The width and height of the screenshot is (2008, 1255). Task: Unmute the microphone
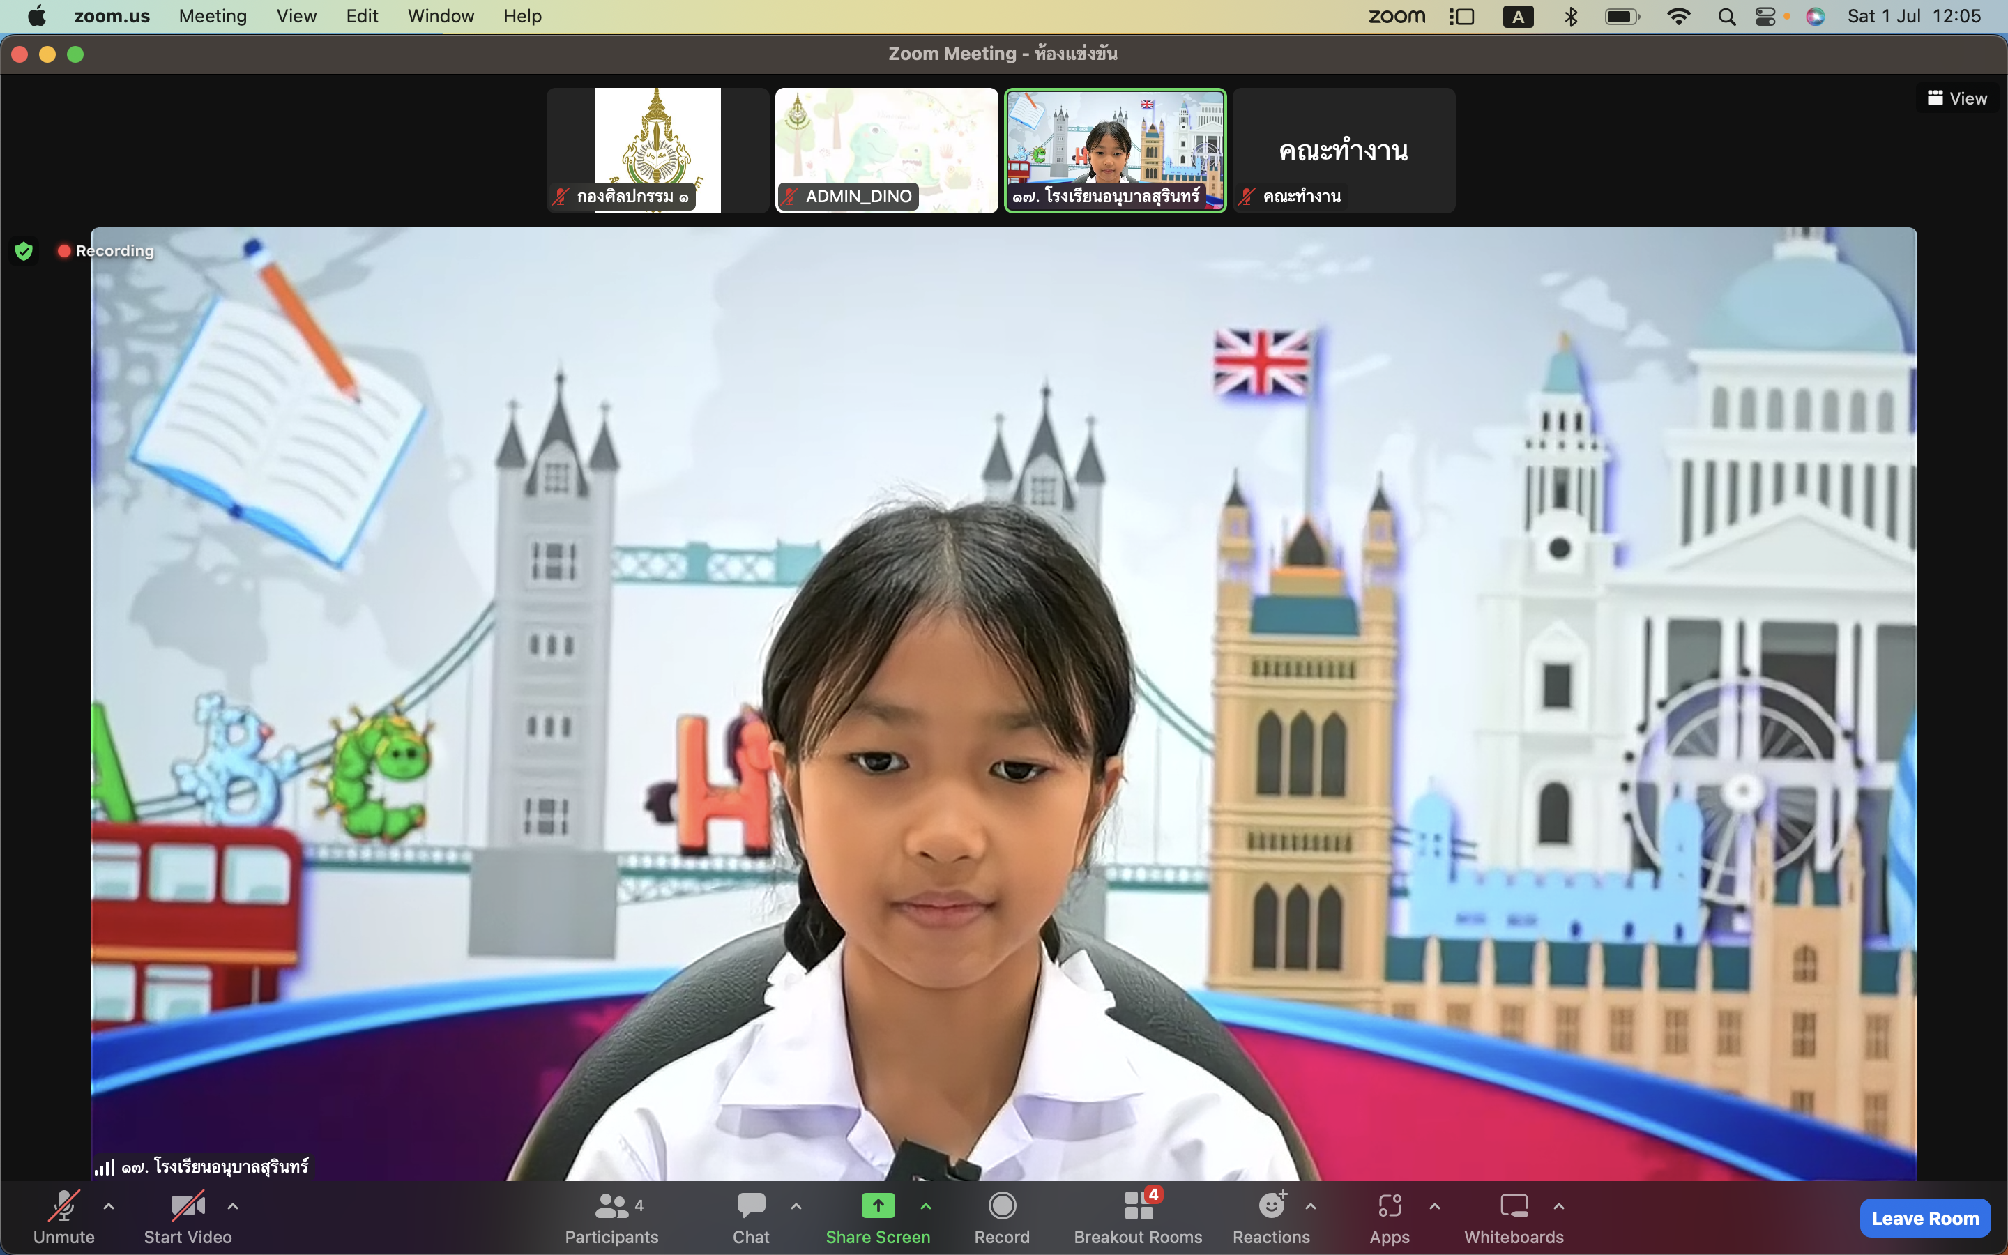coord(64,1217)
